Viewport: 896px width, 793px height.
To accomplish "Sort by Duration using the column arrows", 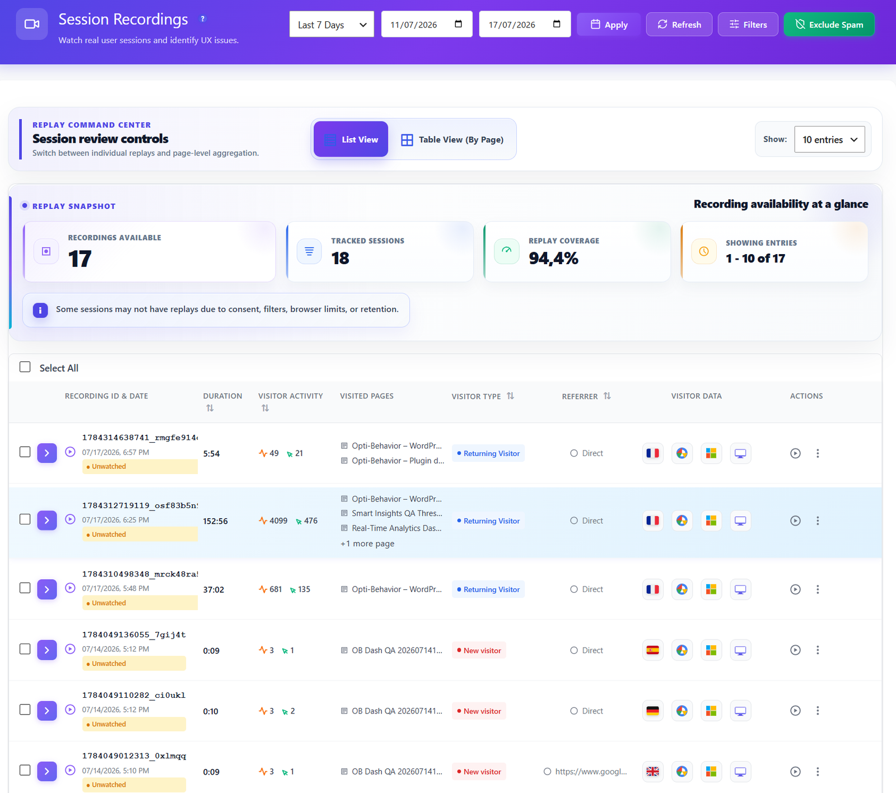I will (210, 408).
